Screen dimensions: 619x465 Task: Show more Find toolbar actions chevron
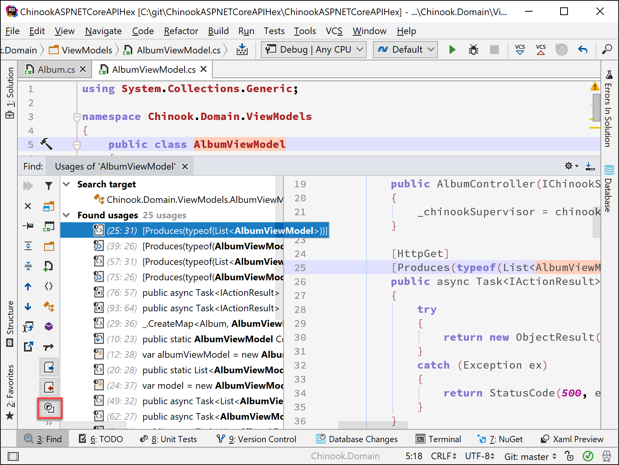coord(49,423)
